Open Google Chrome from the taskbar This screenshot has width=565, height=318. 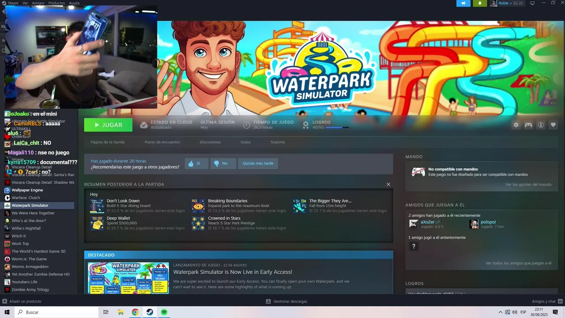[135, 312]
